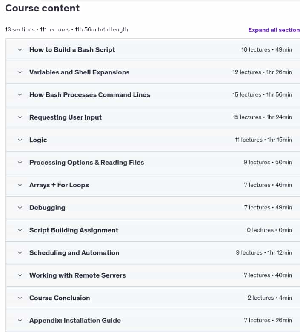The image size is (300, 332).
Task: Click the 7 lectures • 26min label
Action: point(268,320)
